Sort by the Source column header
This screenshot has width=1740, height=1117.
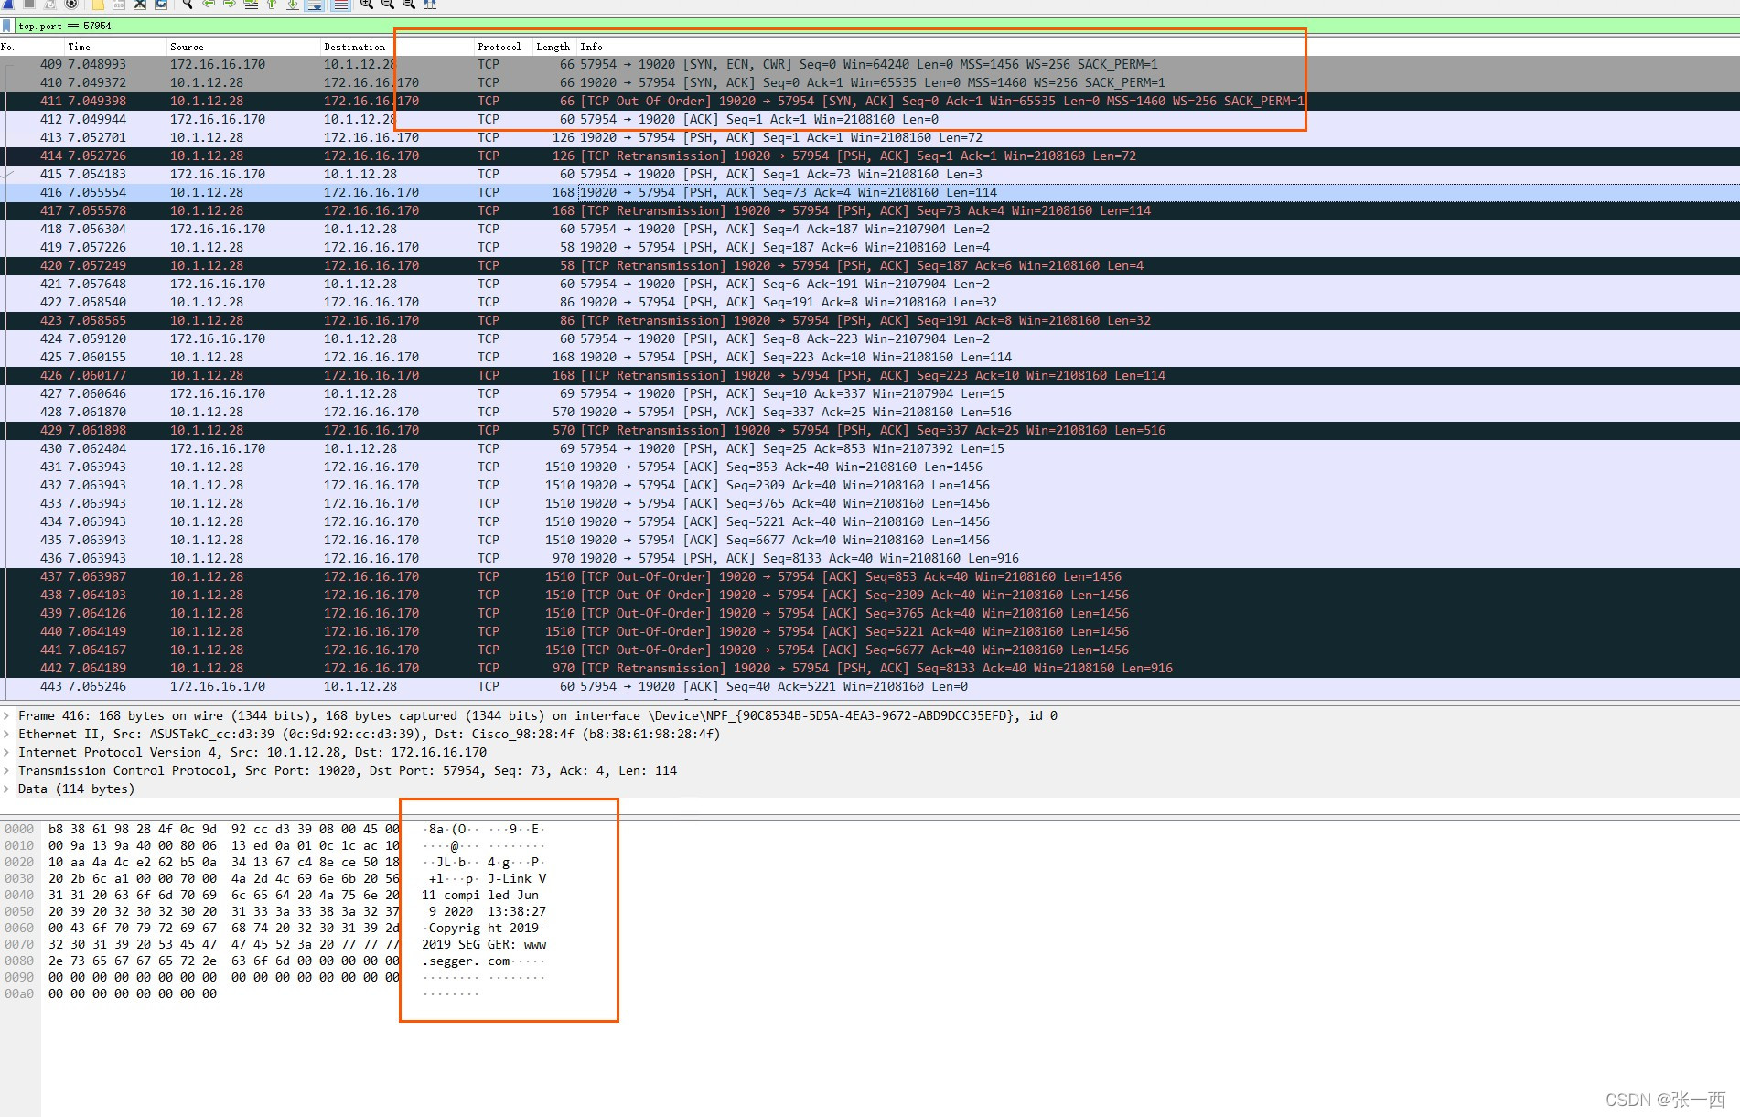click(242, 47)
